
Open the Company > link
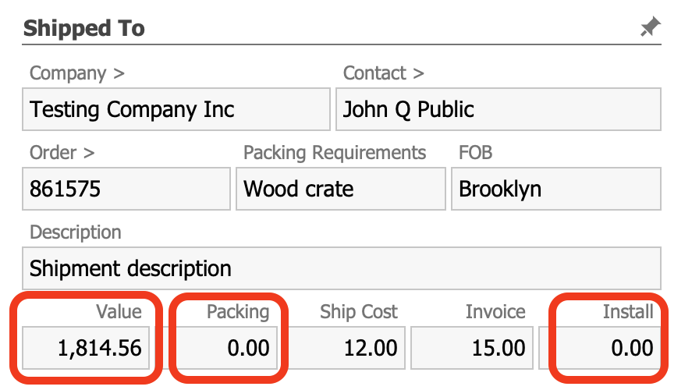click(76, 73)
